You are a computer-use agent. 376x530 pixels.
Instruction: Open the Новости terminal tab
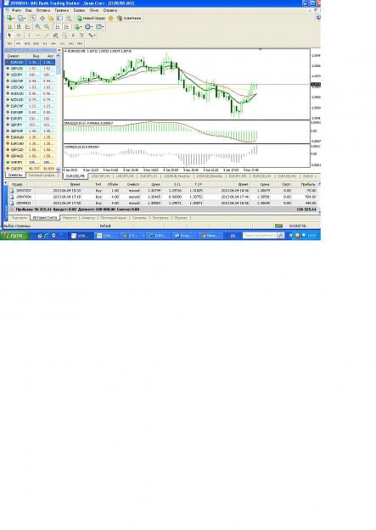pos(70,218)
